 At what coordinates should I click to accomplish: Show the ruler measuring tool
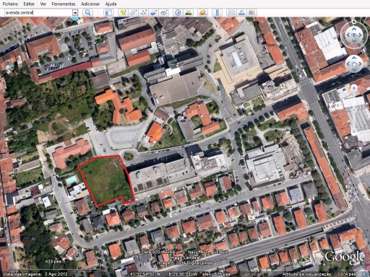click(217, 12)
